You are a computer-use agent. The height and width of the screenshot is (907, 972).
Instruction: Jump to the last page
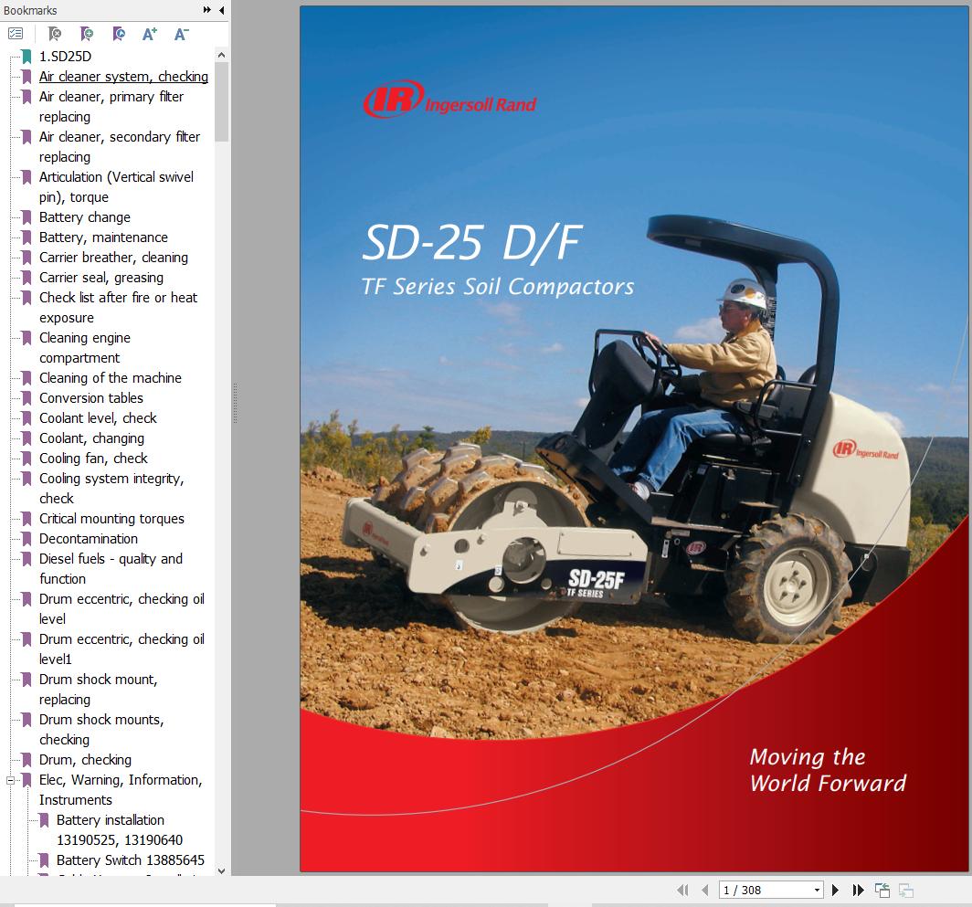pyautogui.click(x=858, y=891)
